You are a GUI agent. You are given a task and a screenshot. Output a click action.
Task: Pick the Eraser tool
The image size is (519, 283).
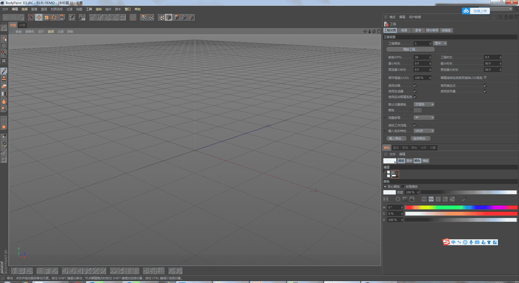(x=4, y=86)
